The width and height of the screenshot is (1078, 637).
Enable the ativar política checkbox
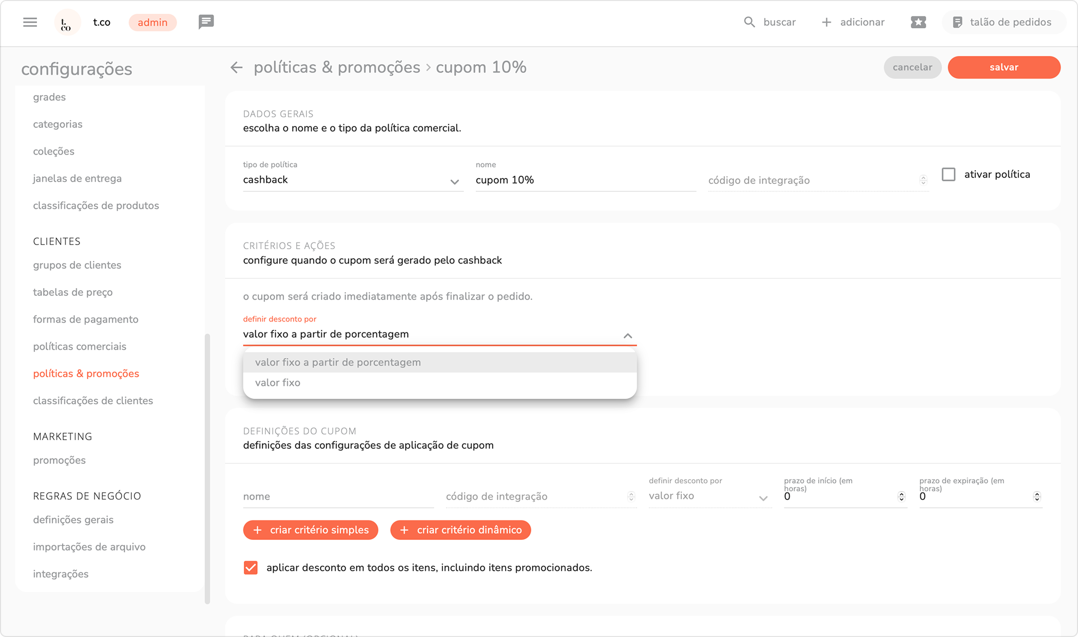(x=949, y=175)
